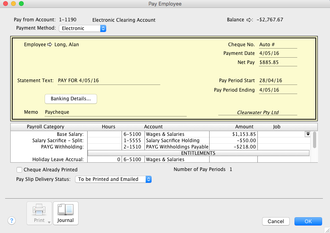Edit the Statement Text field
Viewport: 330px width, 233px height.
click(108, 81)
